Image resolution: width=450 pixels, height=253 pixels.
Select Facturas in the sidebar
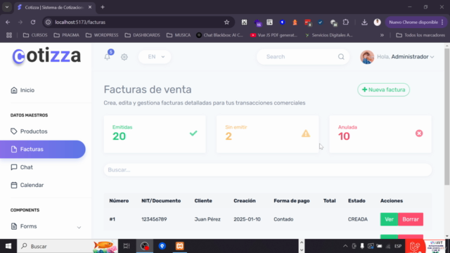click(x=42, y=149)
